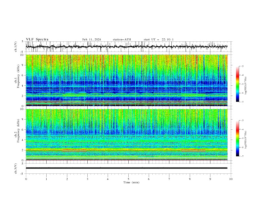Select the "start UT = 22:10:1" text

[159, 39]
